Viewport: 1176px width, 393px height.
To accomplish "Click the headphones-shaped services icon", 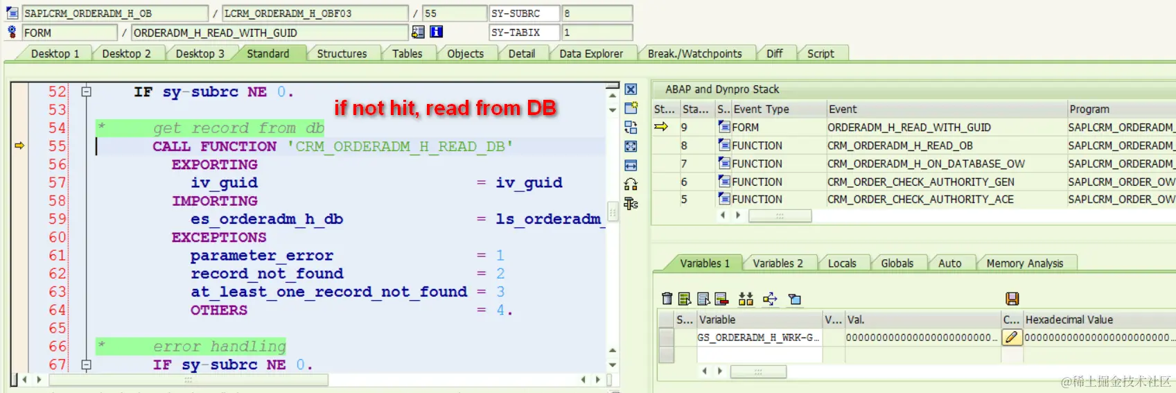I will click(631, 184).
